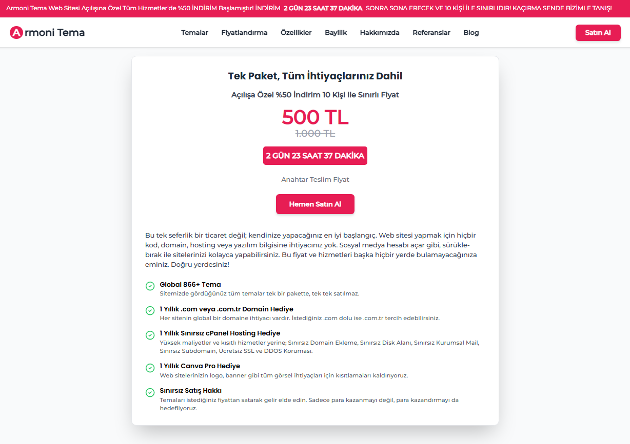Click the 1 Yıllık Canva Pro Hediye title
The height and width of the screenshot is (444, 630).
pos(200,366)
